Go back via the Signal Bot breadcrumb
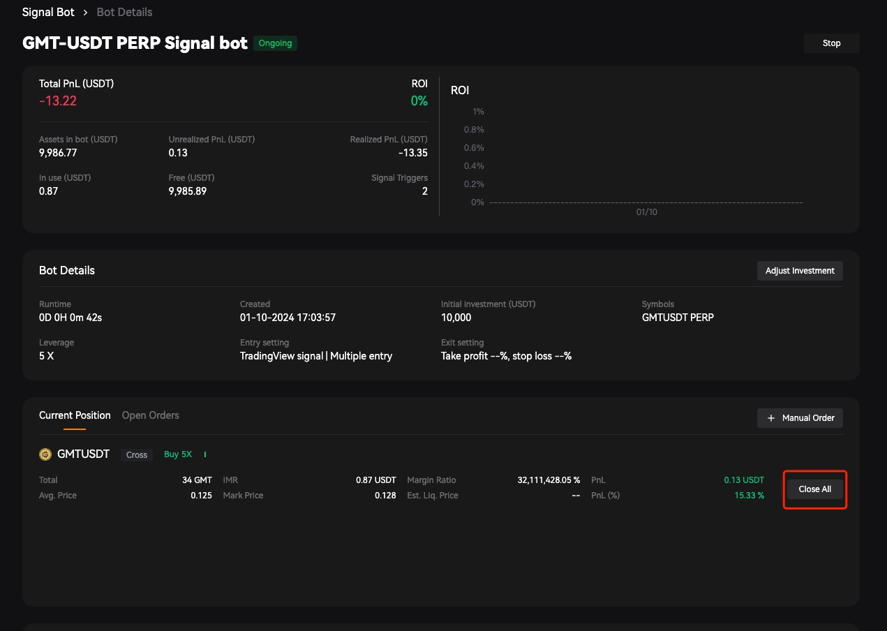The image size is (887, 631). click(48, 13)
